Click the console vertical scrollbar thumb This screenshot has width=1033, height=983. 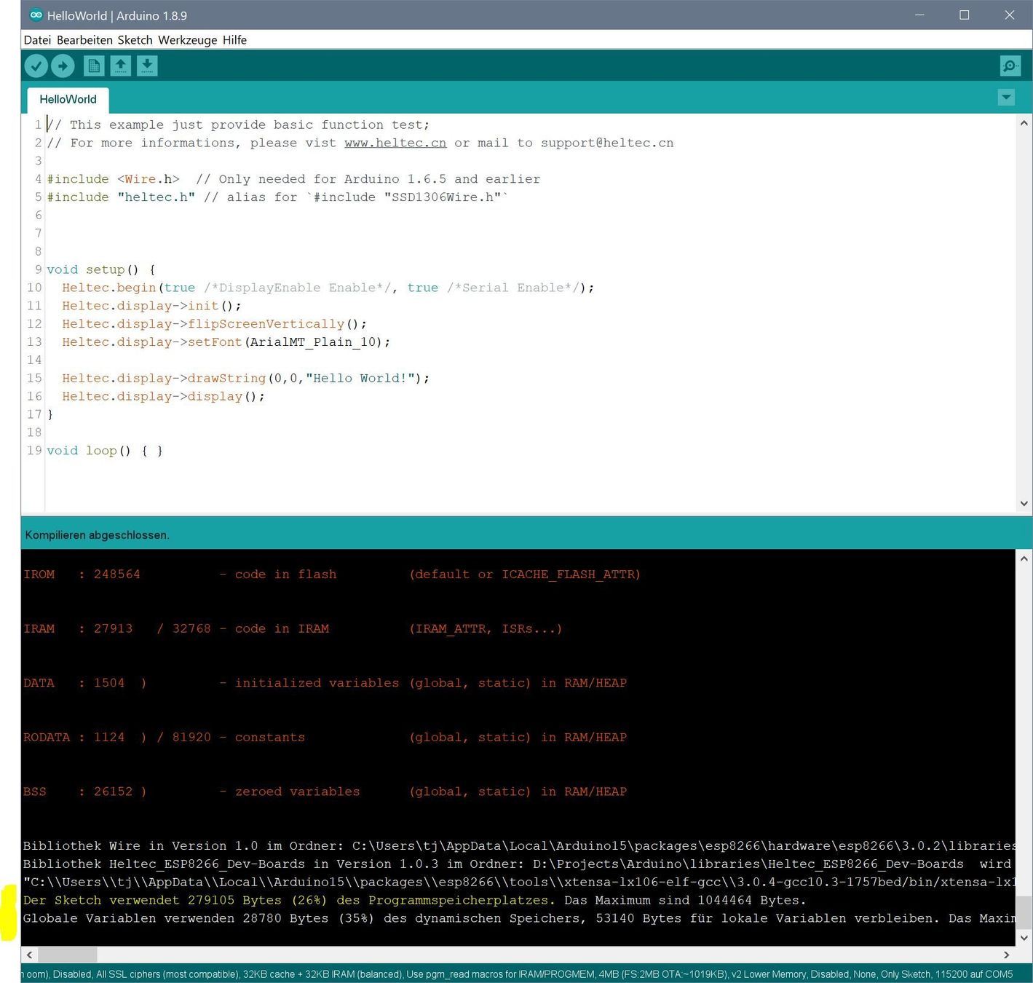1024,912
